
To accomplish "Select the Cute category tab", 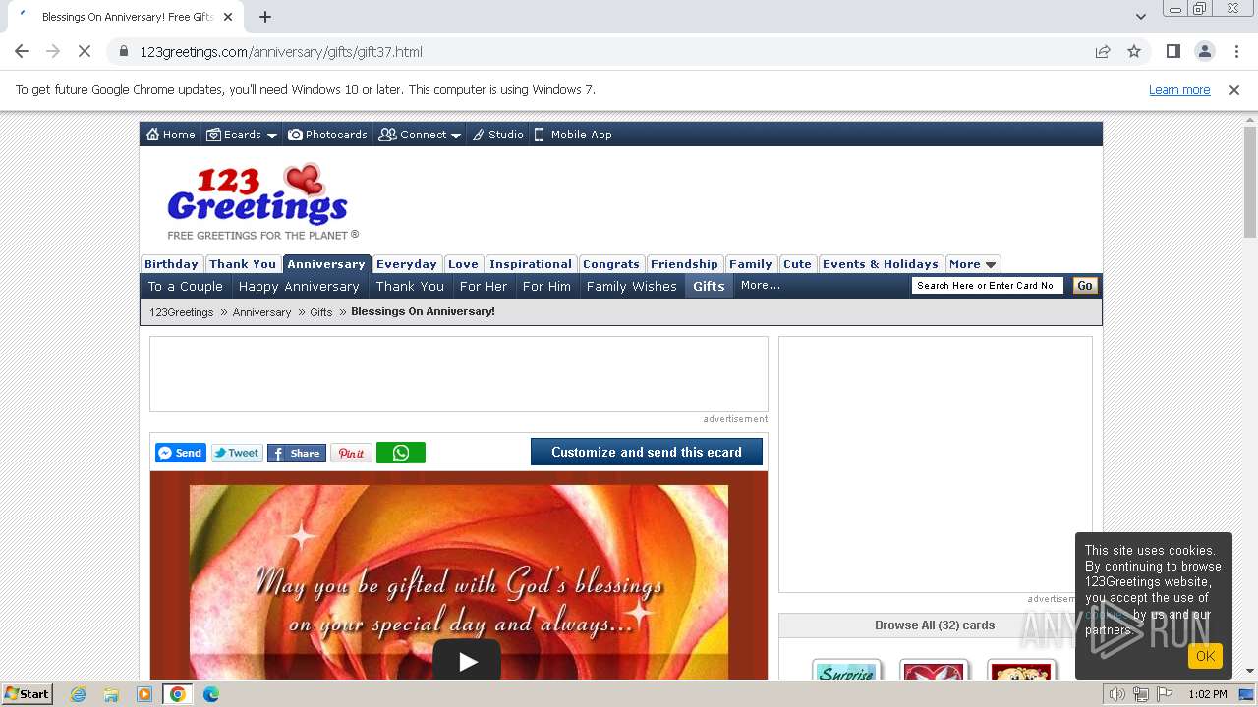I will pyautogui.click(x=797, y=264).
